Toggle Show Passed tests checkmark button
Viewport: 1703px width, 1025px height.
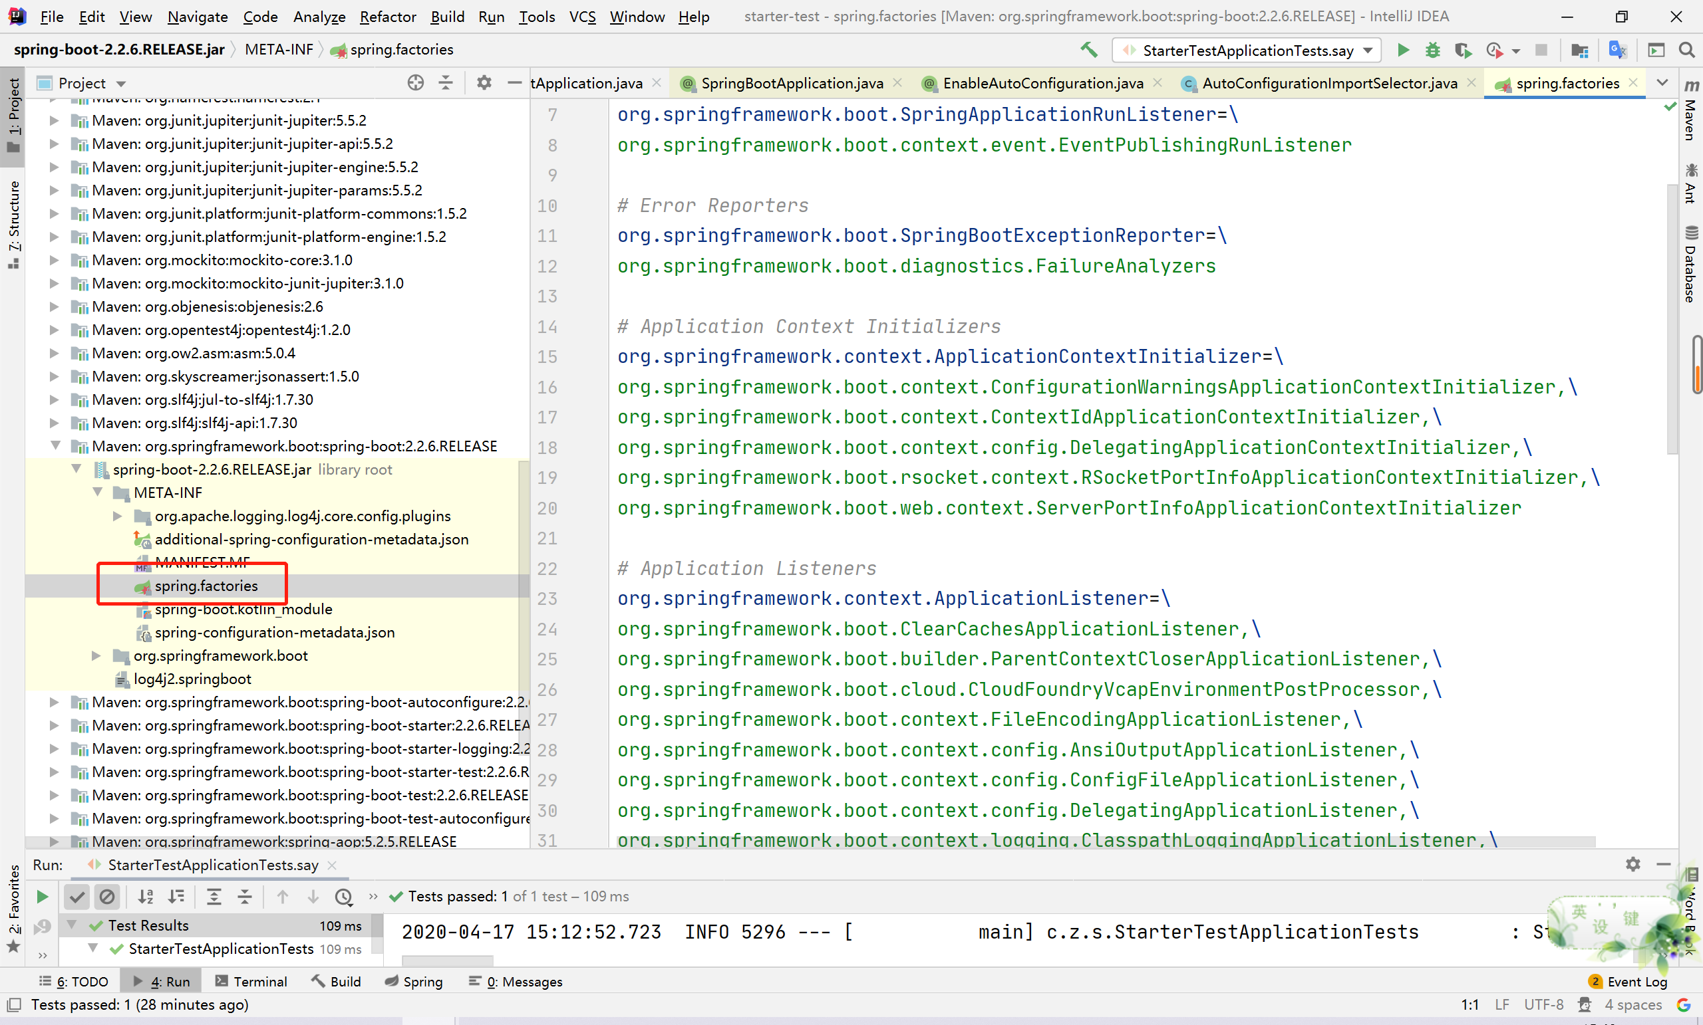tap(77, 897)
